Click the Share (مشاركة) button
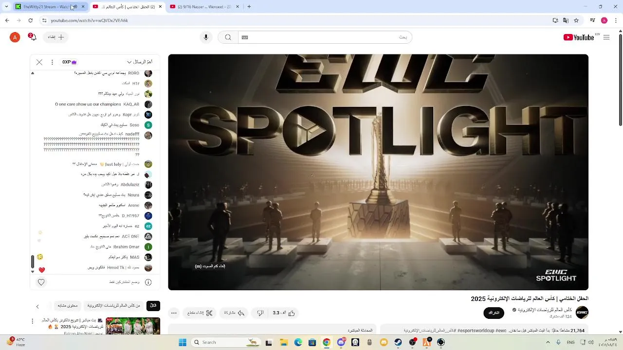623x350 pixels. pos(234,313)
